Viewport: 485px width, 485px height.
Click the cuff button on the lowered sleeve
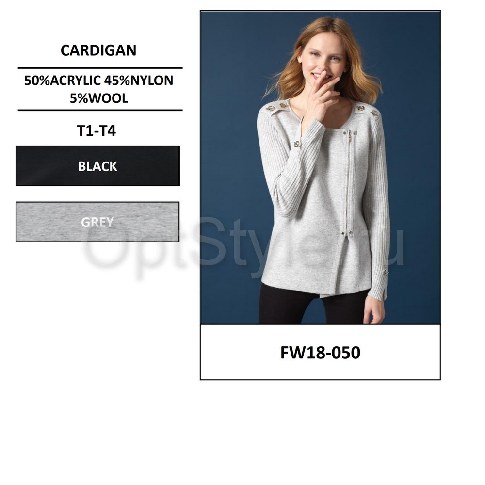tap(386, 273)
